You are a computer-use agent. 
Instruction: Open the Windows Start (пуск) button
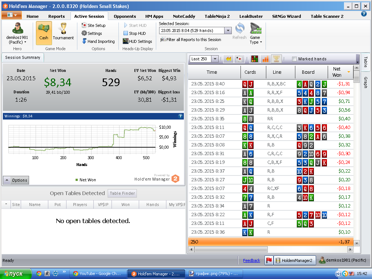(x=16, y=274)
